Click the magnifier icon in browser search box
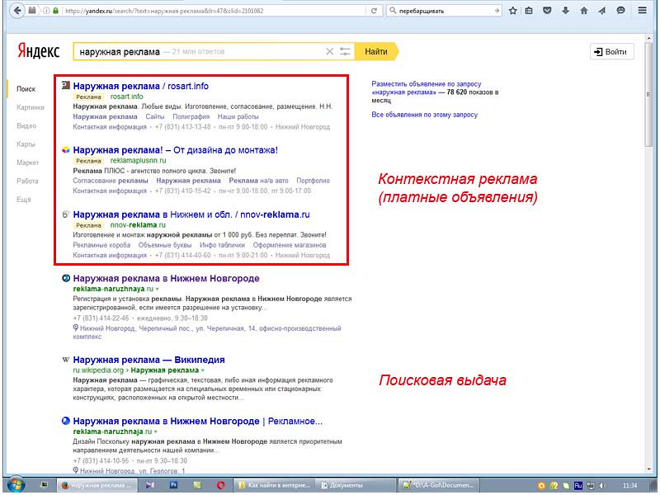 click(393, 11)
